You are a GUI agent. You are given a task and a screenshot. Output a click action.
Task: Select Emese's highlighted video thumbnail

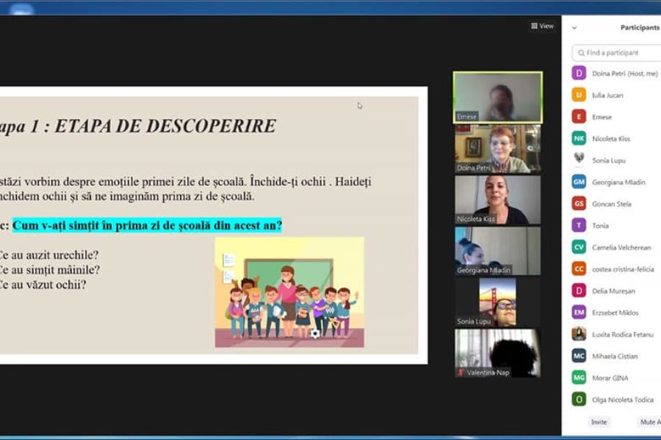(x=497, y=97)
